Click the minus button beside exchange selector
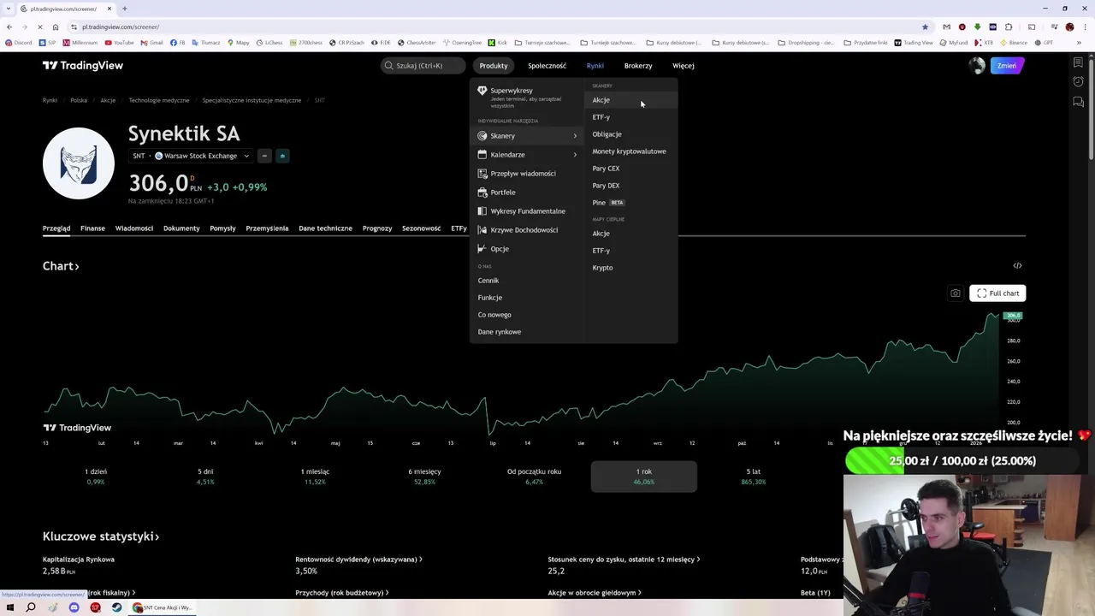Screen dimensions: 1095x616 pyautogui.click(x=264, y=156)
